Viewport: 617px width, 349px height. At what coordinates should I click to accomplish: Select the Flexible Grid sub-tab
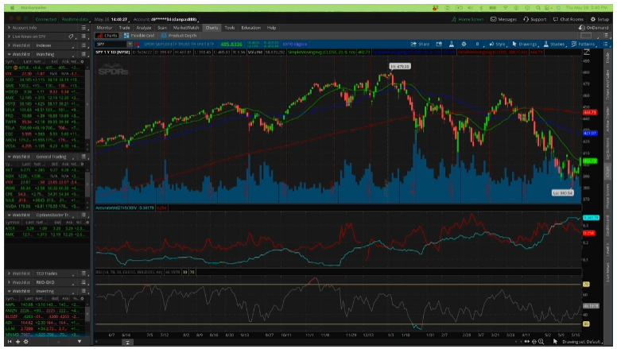coord(139,36)
